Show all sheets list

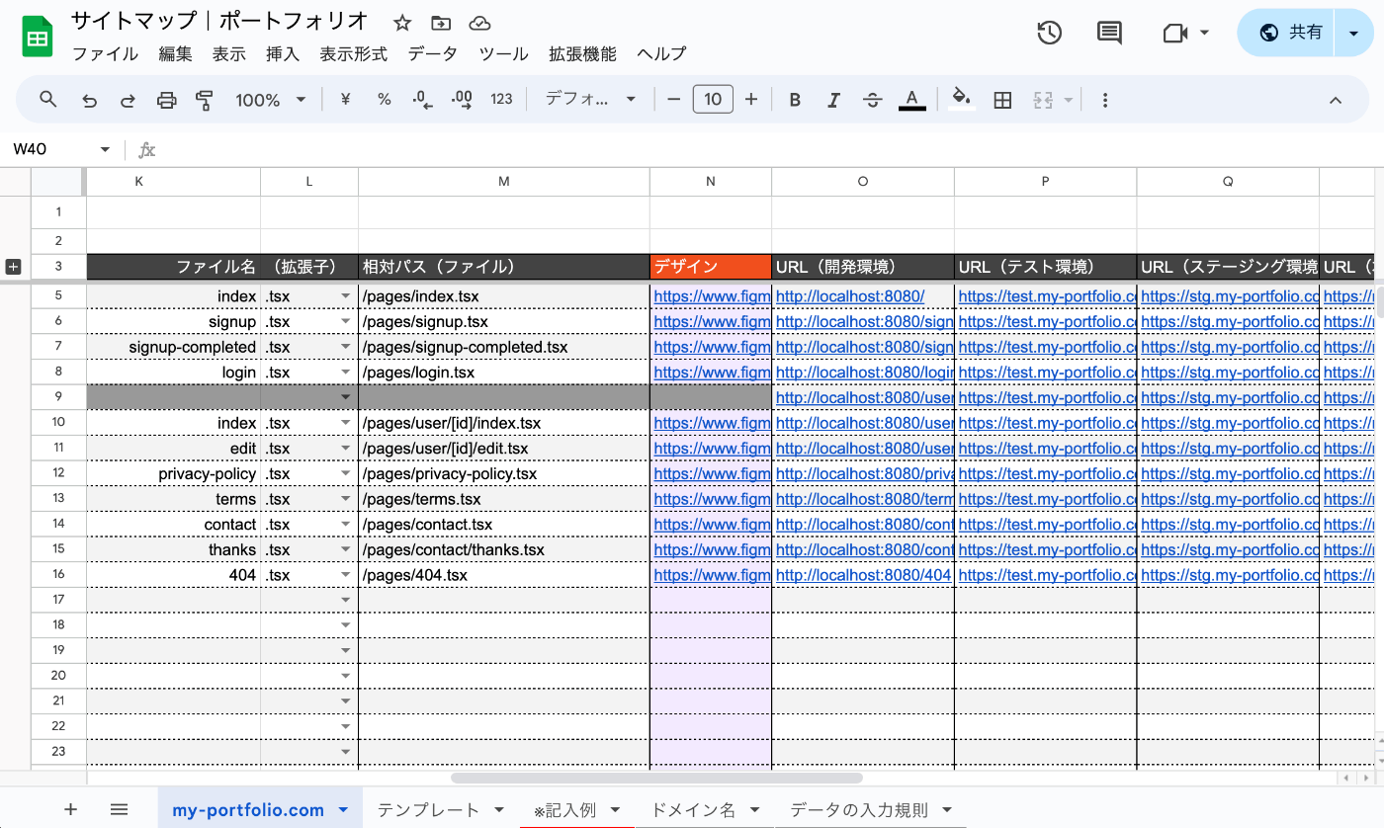point(119,810)
